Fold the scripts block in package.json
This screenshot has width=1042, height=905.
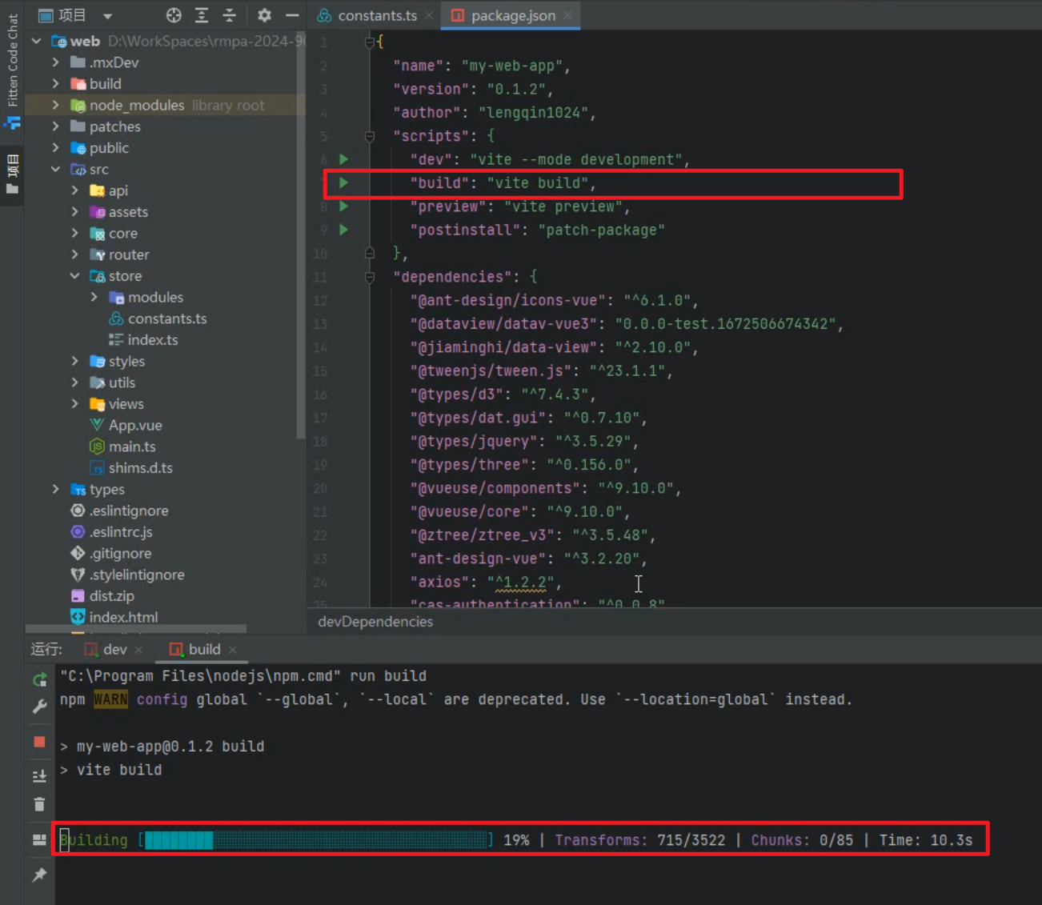(x=370, y=136)
